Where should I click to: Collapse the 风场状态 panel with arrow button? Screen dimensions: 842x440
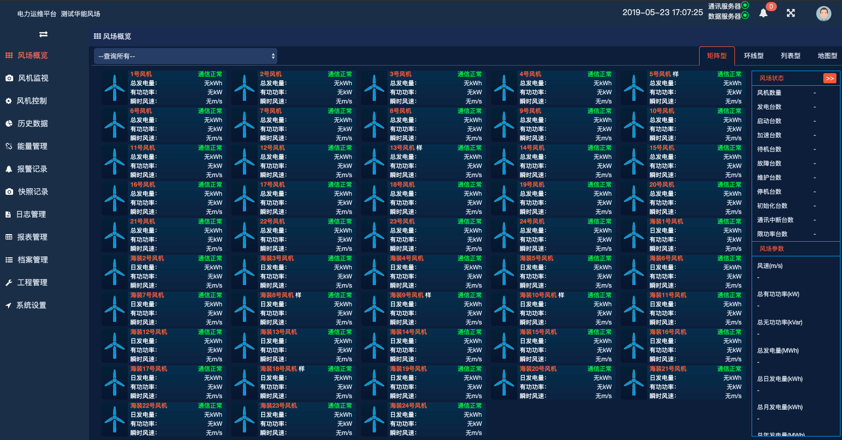(829, 78)
